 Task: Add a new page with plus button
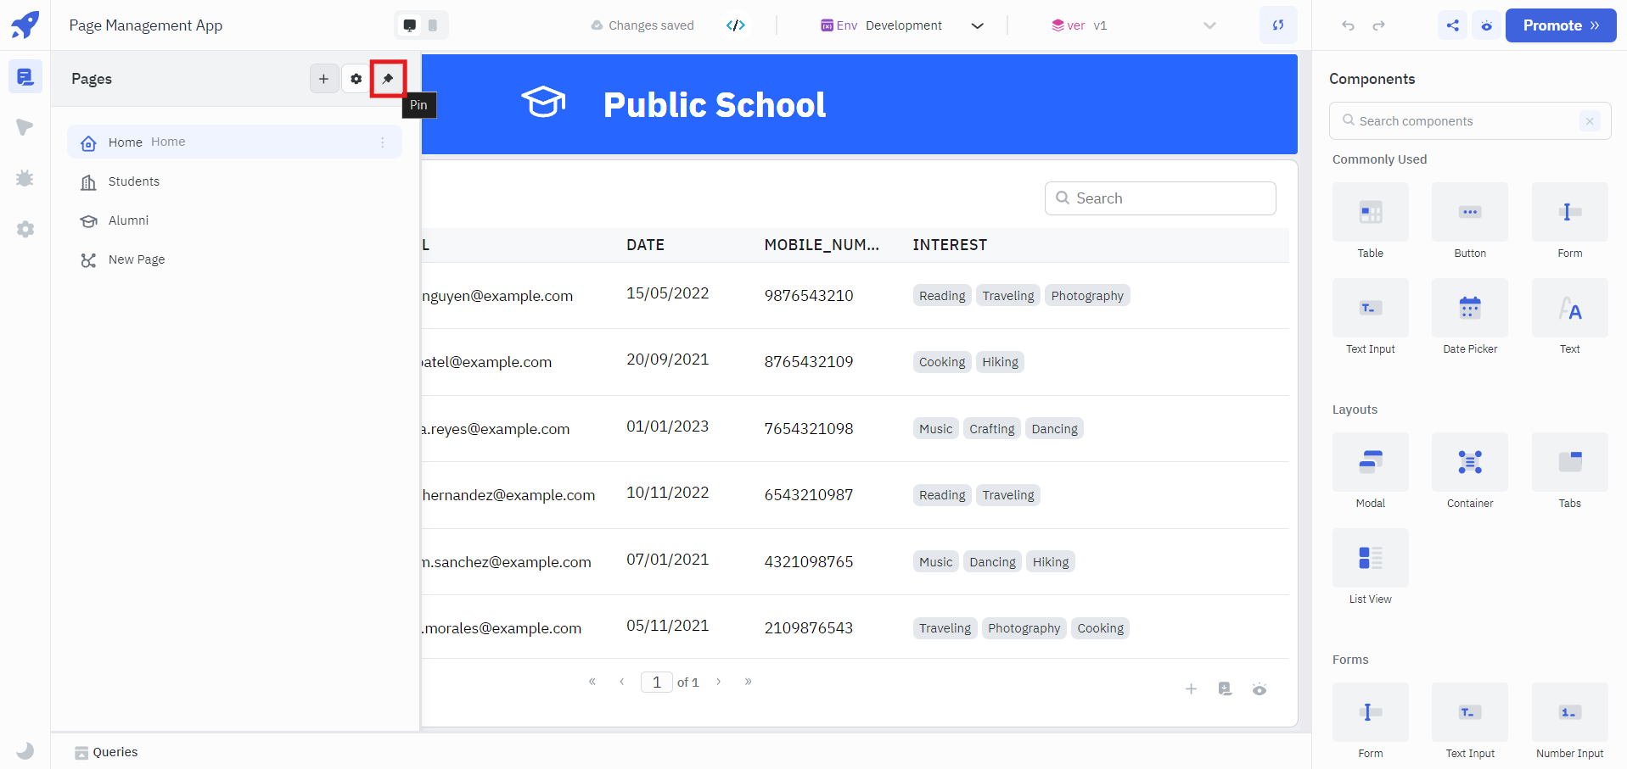[x=323, y=79]
